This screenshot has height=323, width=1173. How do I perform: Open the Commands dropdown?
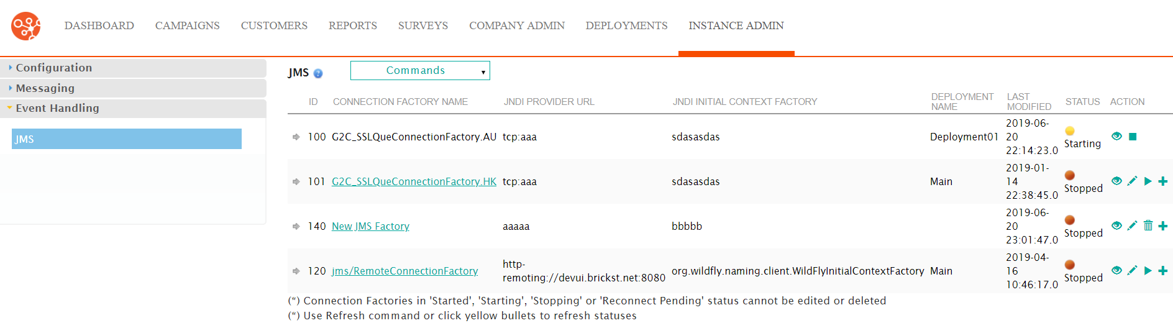click(420, 71)
